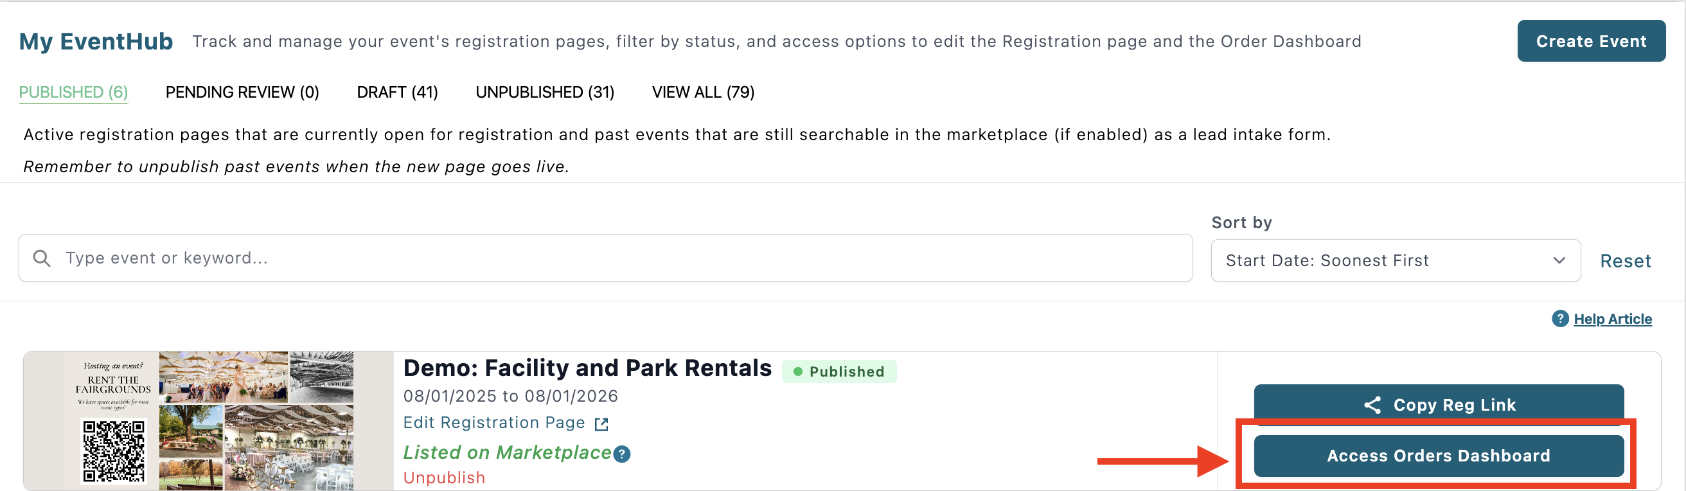Click the Published status badge
This screenshot has height=491, width=1686.
tap(839, 372)
